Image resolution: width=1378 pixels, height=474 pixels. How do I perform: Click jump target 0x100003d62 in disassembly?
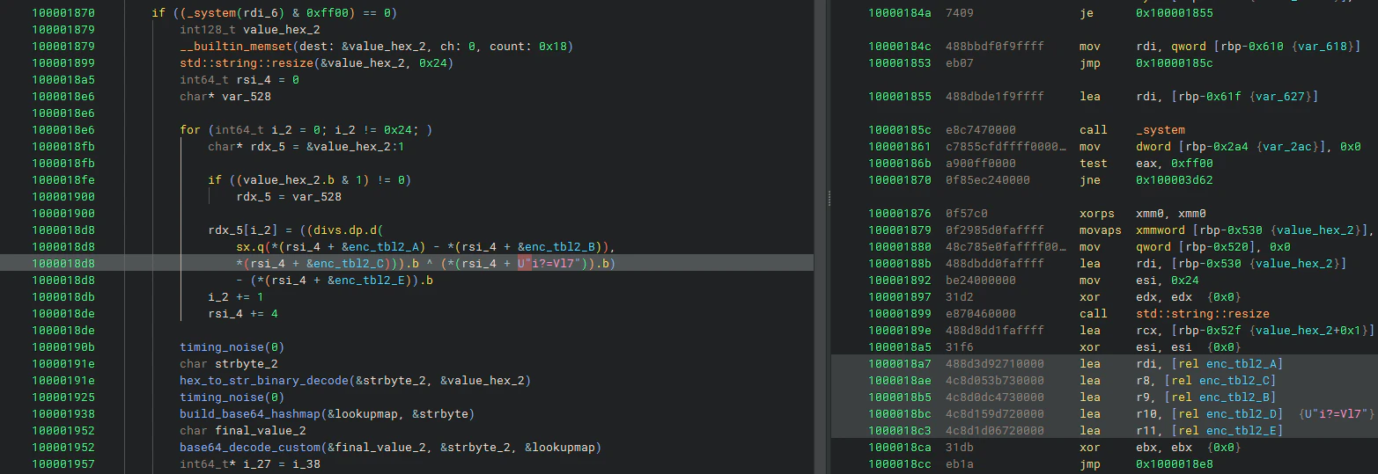1175,179
